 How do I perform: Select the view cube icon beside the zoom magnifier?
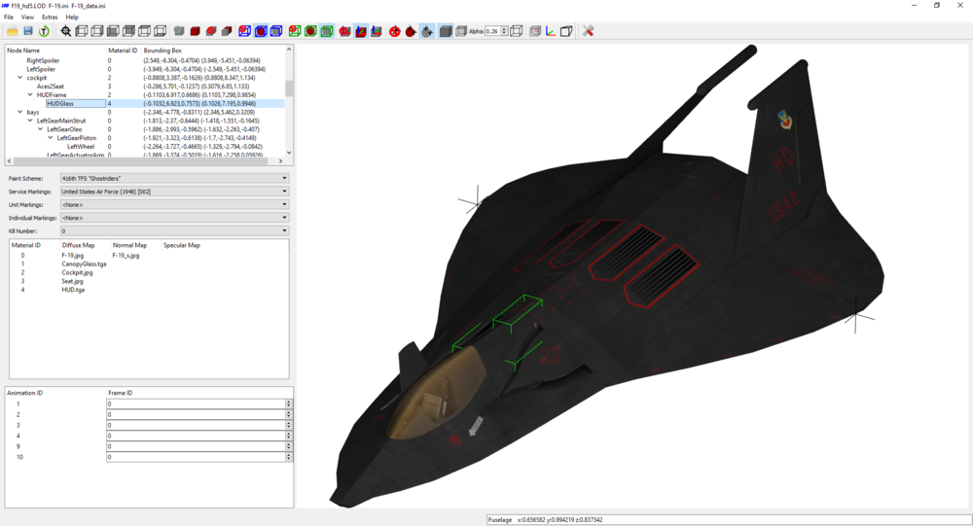tap(82, 31)
